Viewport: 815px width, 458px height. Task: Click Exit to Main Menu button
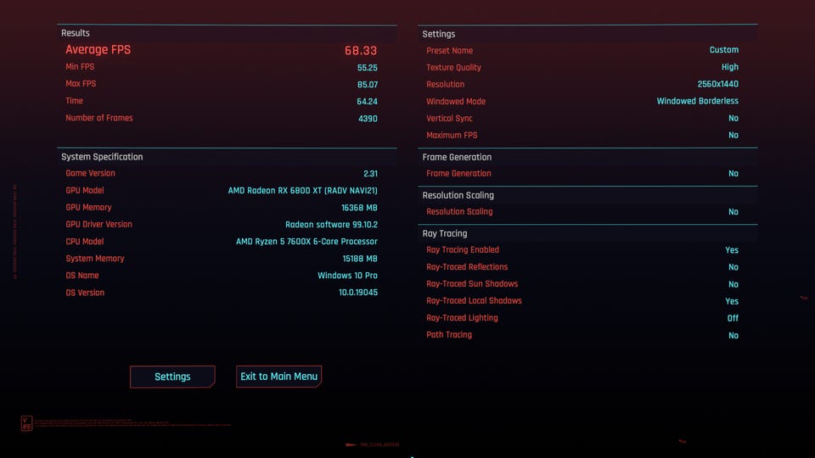(278, 377)
